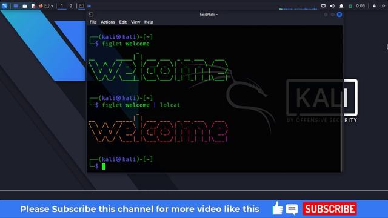Open the display/network tray icon
388x218 pixels.
[323, 5]
